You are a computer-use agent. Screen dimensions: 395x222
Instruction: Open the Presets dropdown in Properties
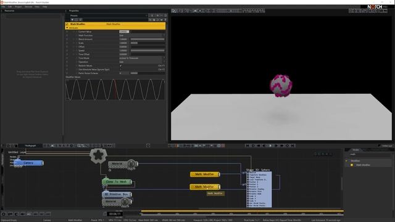109,15
